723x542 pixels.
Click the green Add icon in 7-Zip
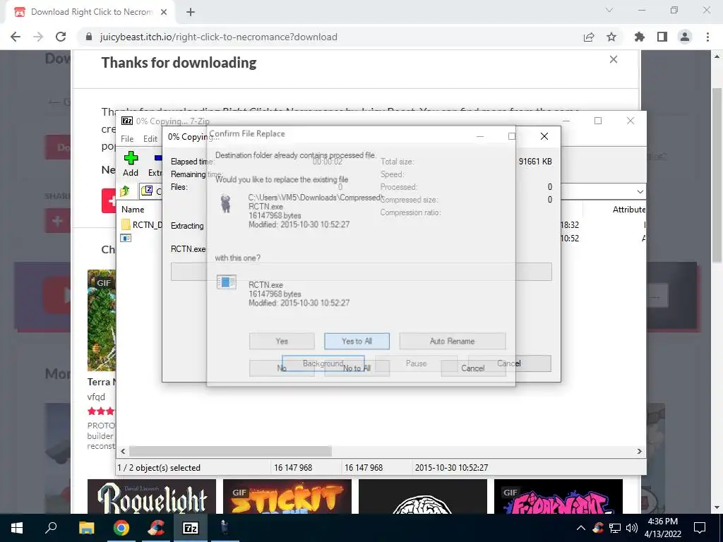(131, 158)
